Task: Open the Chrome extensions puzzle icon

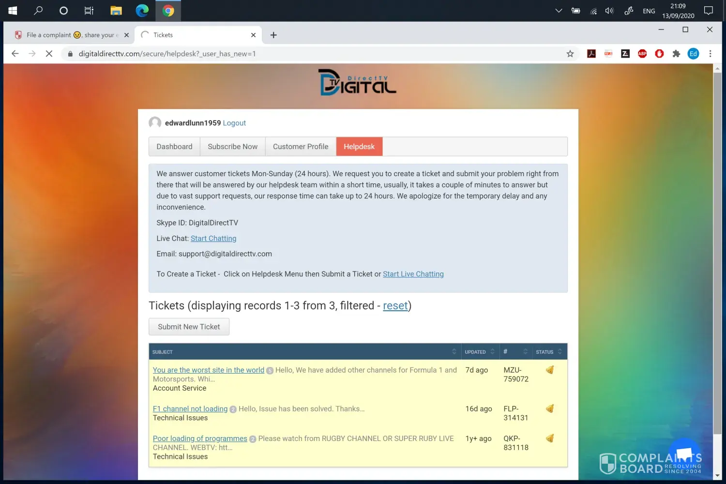Action: click(676, 54)
